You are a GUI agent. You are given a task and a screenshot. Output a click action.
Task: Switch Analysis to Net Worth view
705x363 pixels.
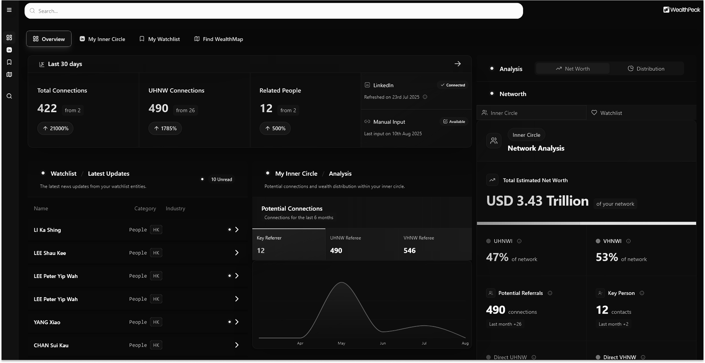click(573, 69)
